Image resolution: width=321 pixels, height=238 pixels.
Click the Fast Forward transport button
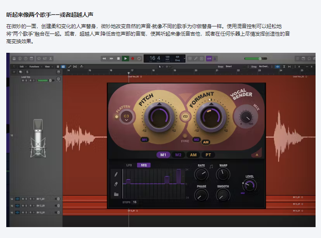(x=111, y=59)
